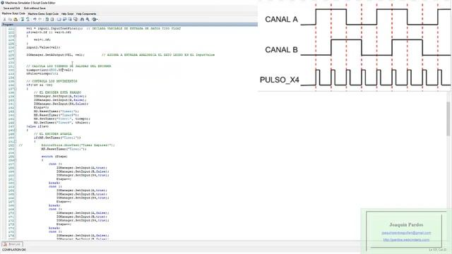Click the Paste icon in the editor toolbar
452x254 pixels.
pos(16,19)
